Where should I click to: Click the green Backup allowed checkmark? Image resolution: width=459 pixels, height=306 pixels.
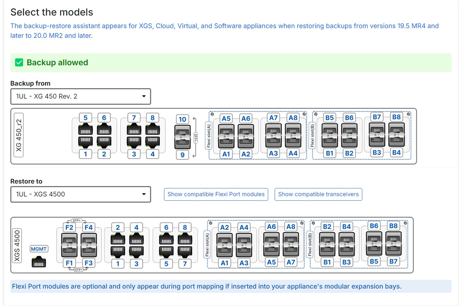coord(19,63)
